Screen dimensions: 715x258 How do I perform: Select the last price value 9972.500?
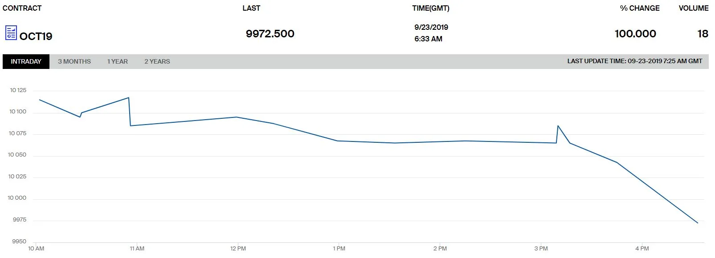click(270, 34)
